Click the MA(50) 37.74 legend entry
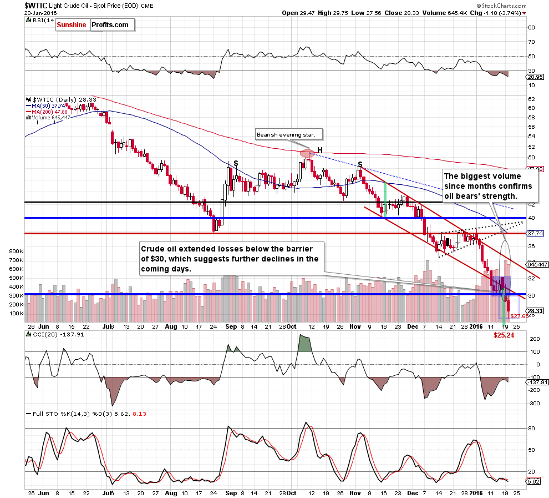 pyautogui.click(x=48, y=106)
